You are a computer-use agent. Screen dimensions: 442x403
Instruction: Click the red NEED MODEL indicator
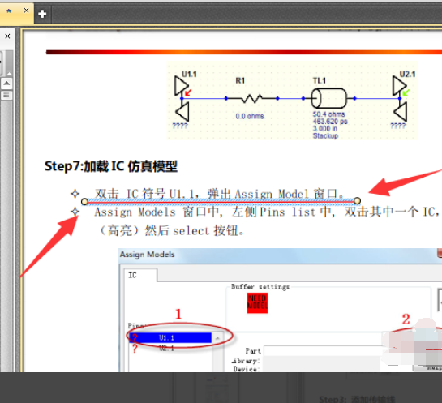pos(257,303)
